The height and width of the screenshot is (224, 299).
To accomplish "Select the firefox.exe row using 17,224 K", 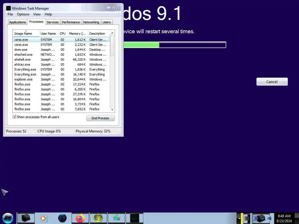I will coord(61,84).
